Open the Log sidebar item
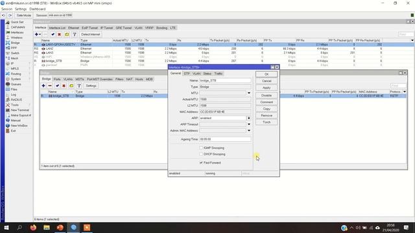This screenshot has width=415, height=233. [x=14, y=94]
